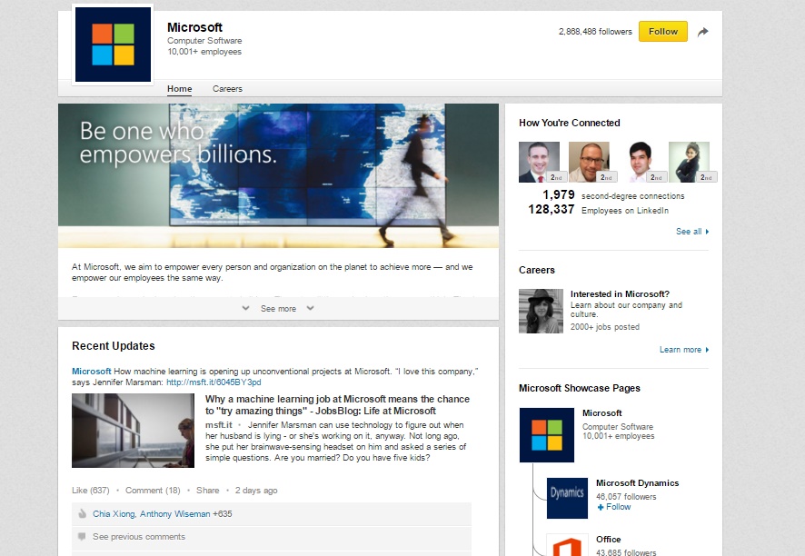Image resolution: width=805 pixels, height=556 pixels.
Task: Click the Microsoft company logo in header
Action: 113,45
